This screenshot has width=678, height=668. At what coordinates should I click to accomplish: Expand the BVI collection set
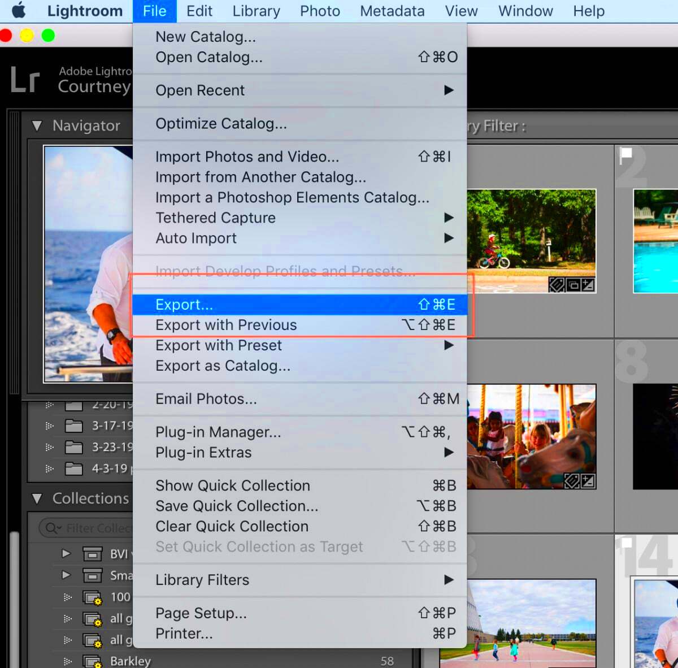pos(66,553)
